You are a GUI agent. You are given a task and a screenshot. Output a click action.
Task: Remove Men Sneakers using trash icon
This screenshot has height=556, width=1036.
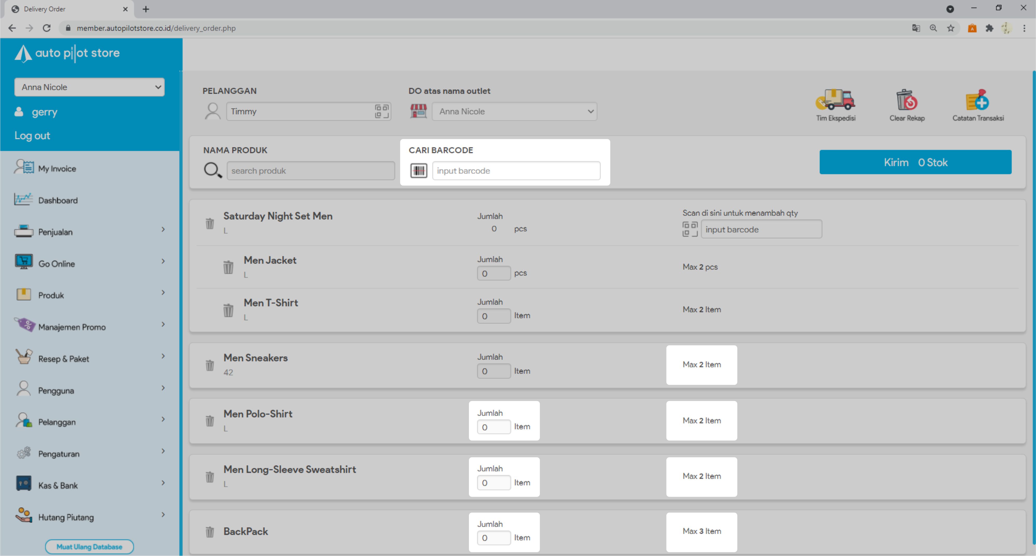click(209, 365)
